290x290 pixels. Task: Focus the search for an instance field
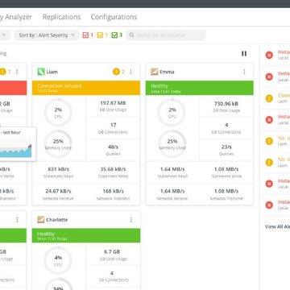click(x=166, y=35)
